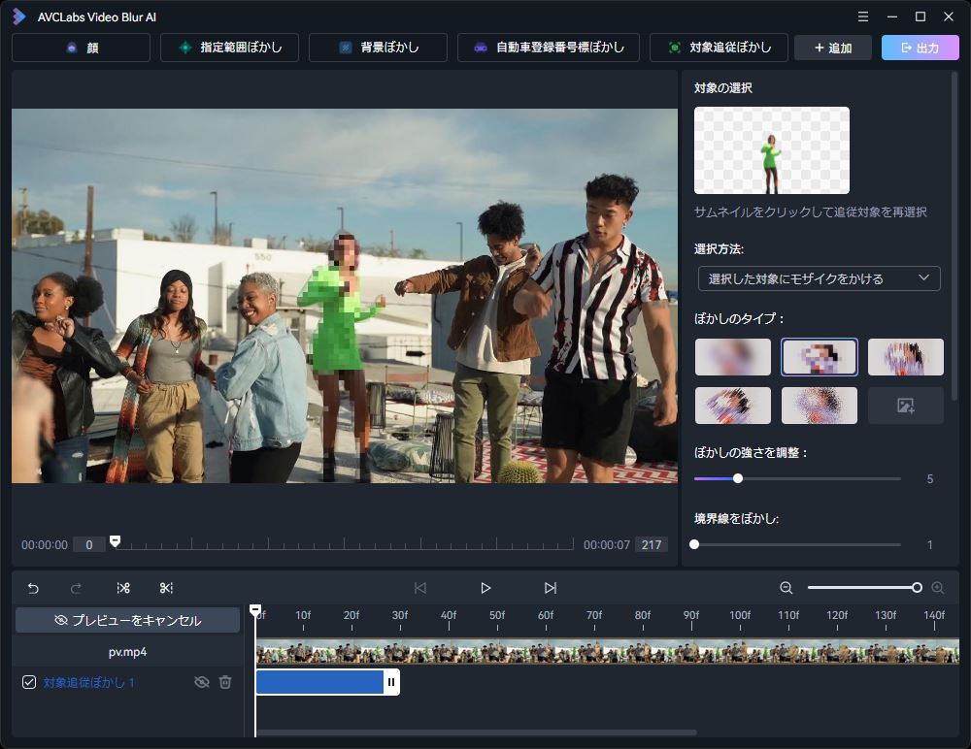Toggle visibility eye of 対象追従ぼかし 1
The width and height of the screenshot is (971, 749).
coord(201,682)
